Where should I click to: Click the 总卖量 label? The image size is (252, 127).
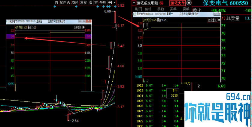[233, 18]
